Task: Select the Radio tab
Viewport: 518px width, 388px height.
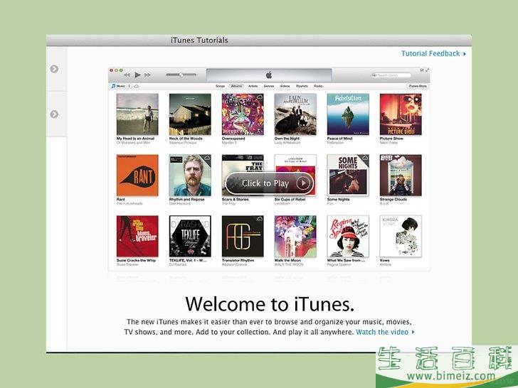Action: pyautogui.click(x=318, y=86)
